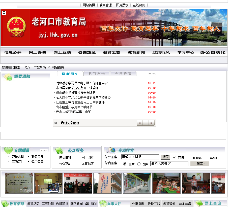Pause the article ticker
The image size is (228, 207).
click(x=146, y=123)
